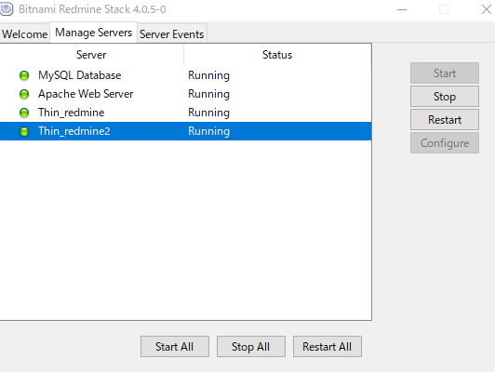Stop the selected server
The height and width of the screenshot is (372, 495).
coord(445,96)
